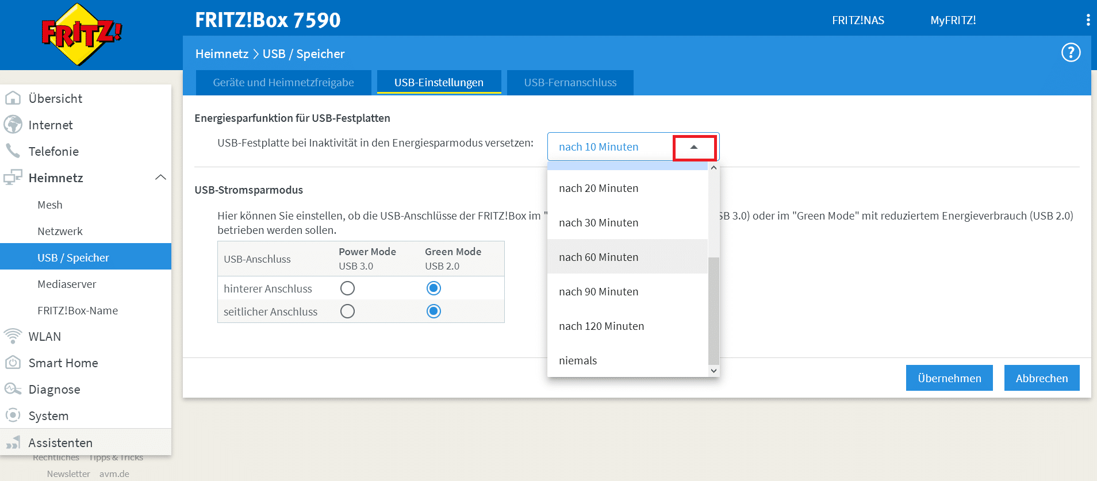The width and height of the screenshot is (1097, 481).
Task: Open Mediaserver submenu item
Action: pos(86,284)
